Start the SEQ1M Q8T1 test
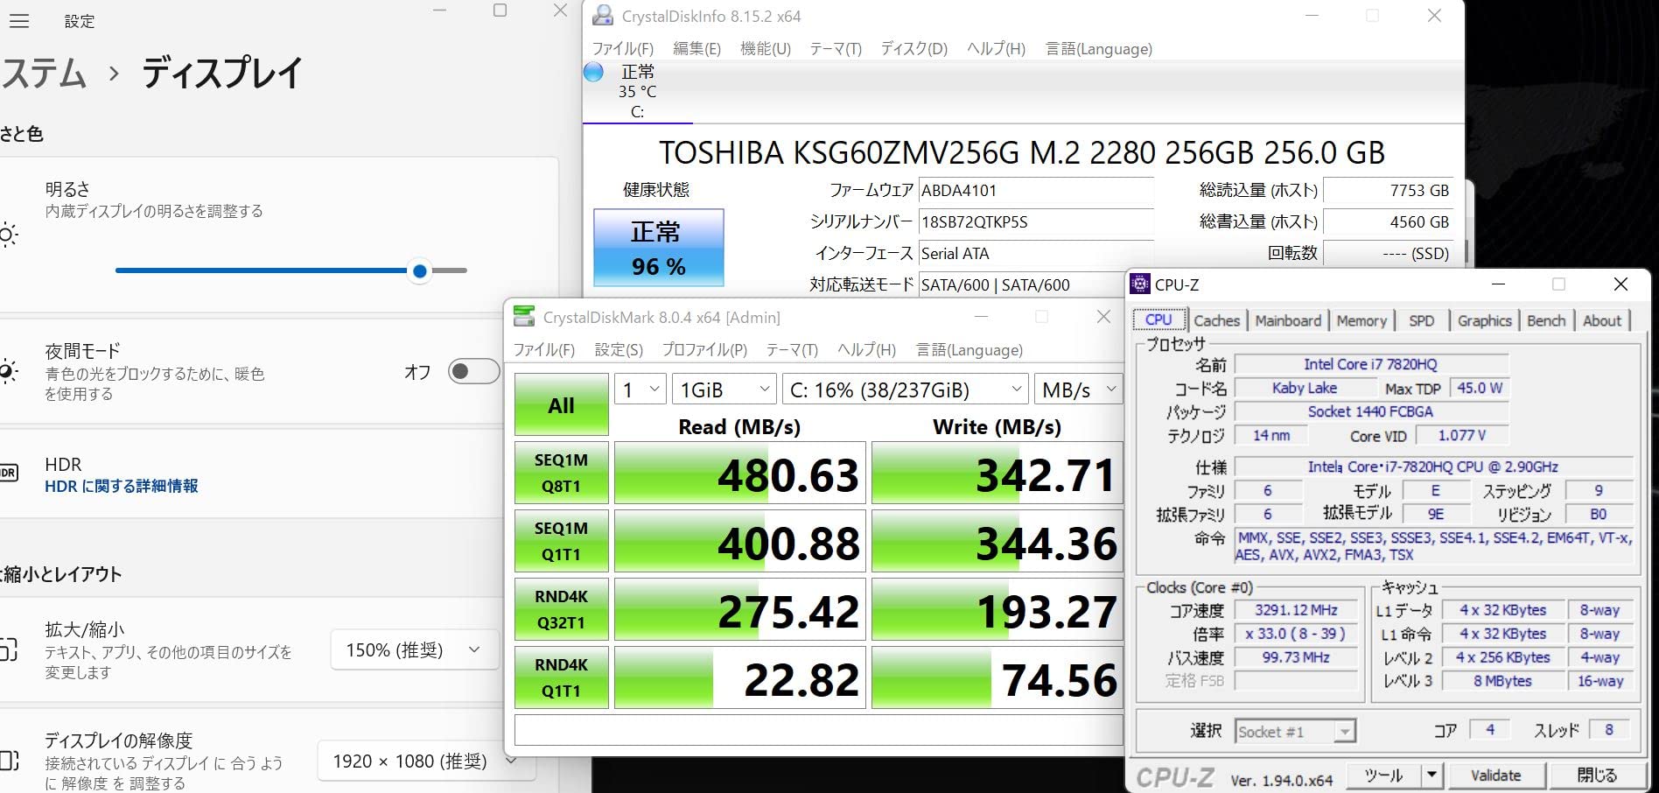 (x=561, y=473)
